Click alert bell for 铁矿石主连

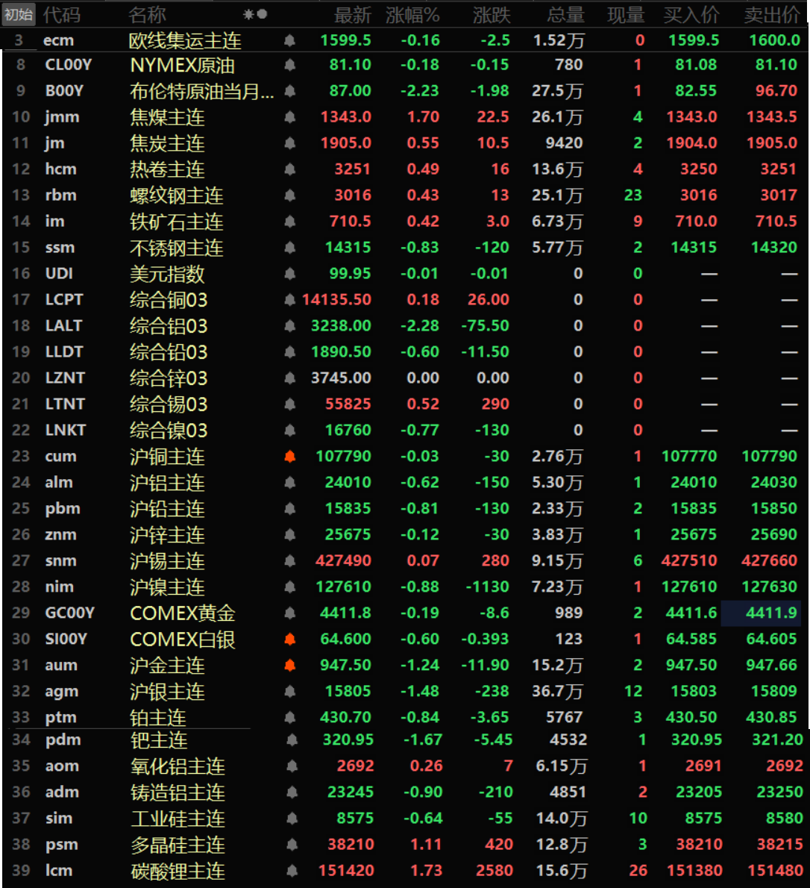click(x=290, y=222)
